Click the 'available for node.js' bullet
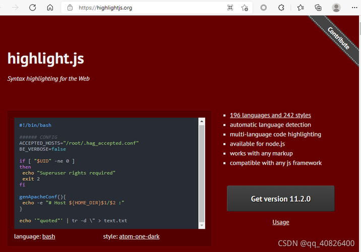Image resolution: width=361 pixels, height=252 pixels. point(257,144)
